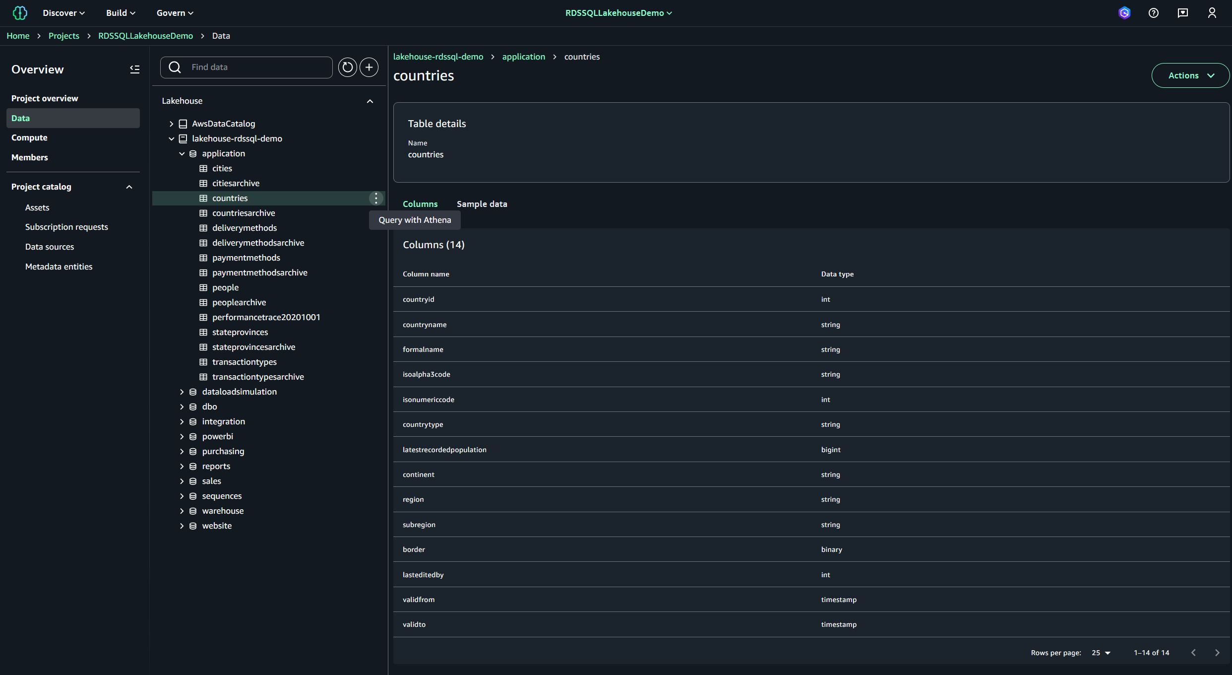Click the plus add data icon

pos(369,67)
